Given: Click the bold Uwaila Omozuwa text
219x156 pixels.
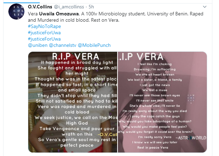Looking at the screenshot, I should click(59, 14).
